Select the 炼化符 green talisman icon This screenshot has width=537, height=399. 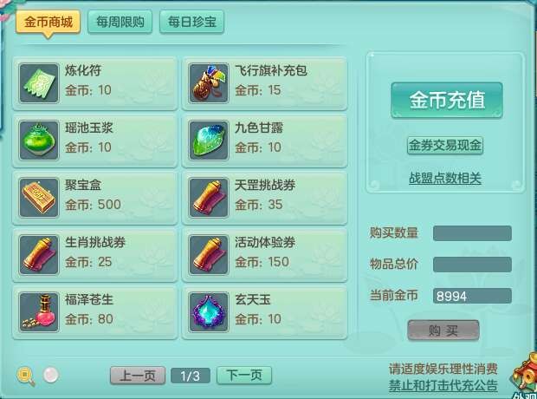click(39, 83)
